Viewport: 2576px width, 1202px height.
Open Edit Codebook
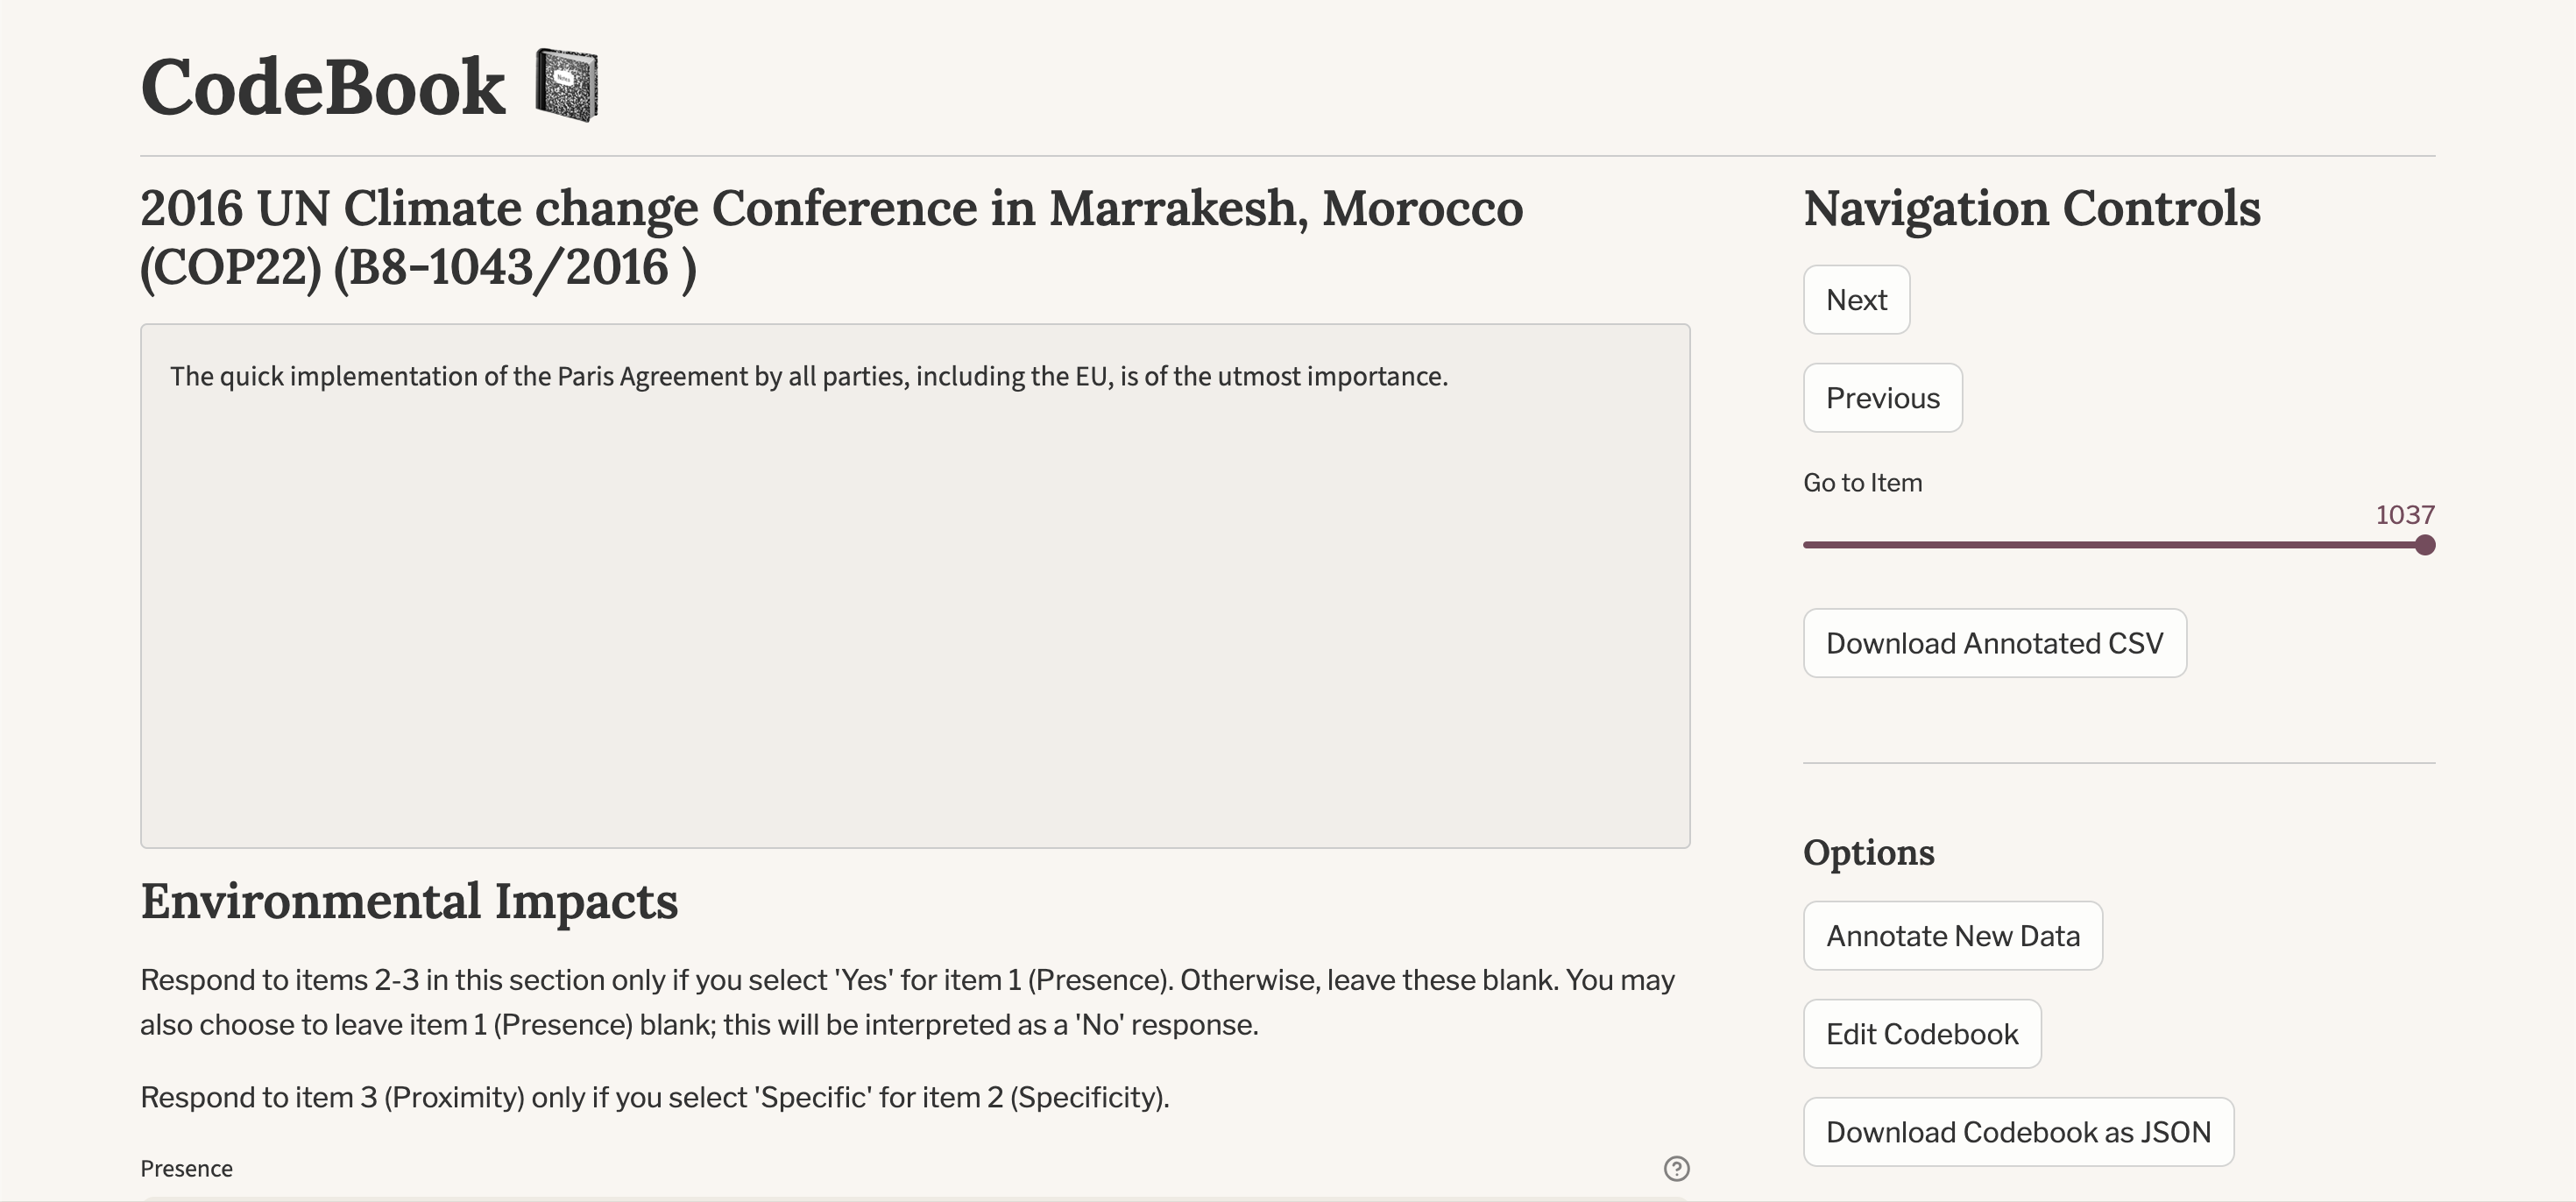[x=1921, y=1034]
